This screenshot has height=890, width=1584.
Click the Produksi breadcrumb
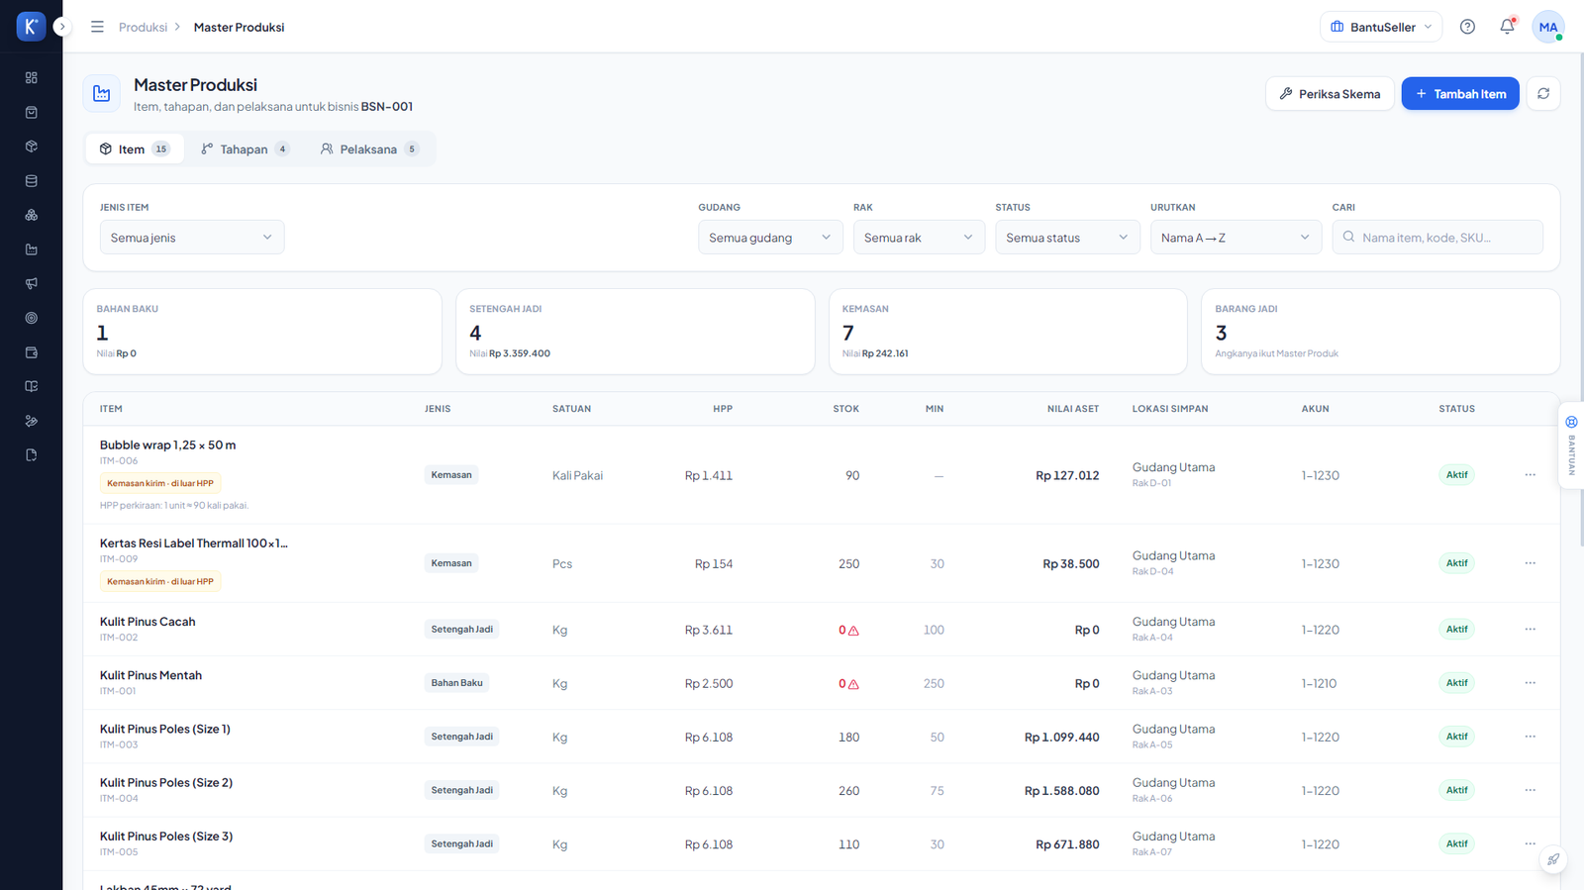143,27
